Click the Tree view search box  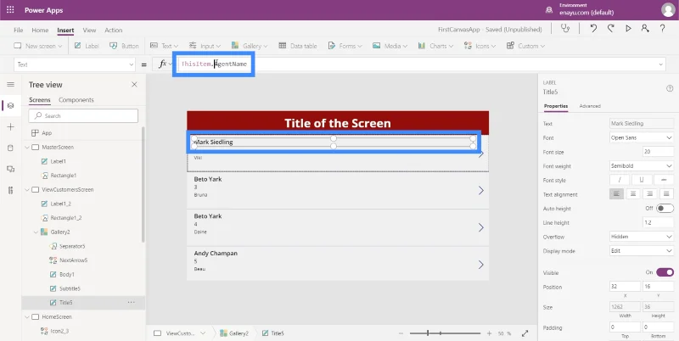tap(83, 116)
